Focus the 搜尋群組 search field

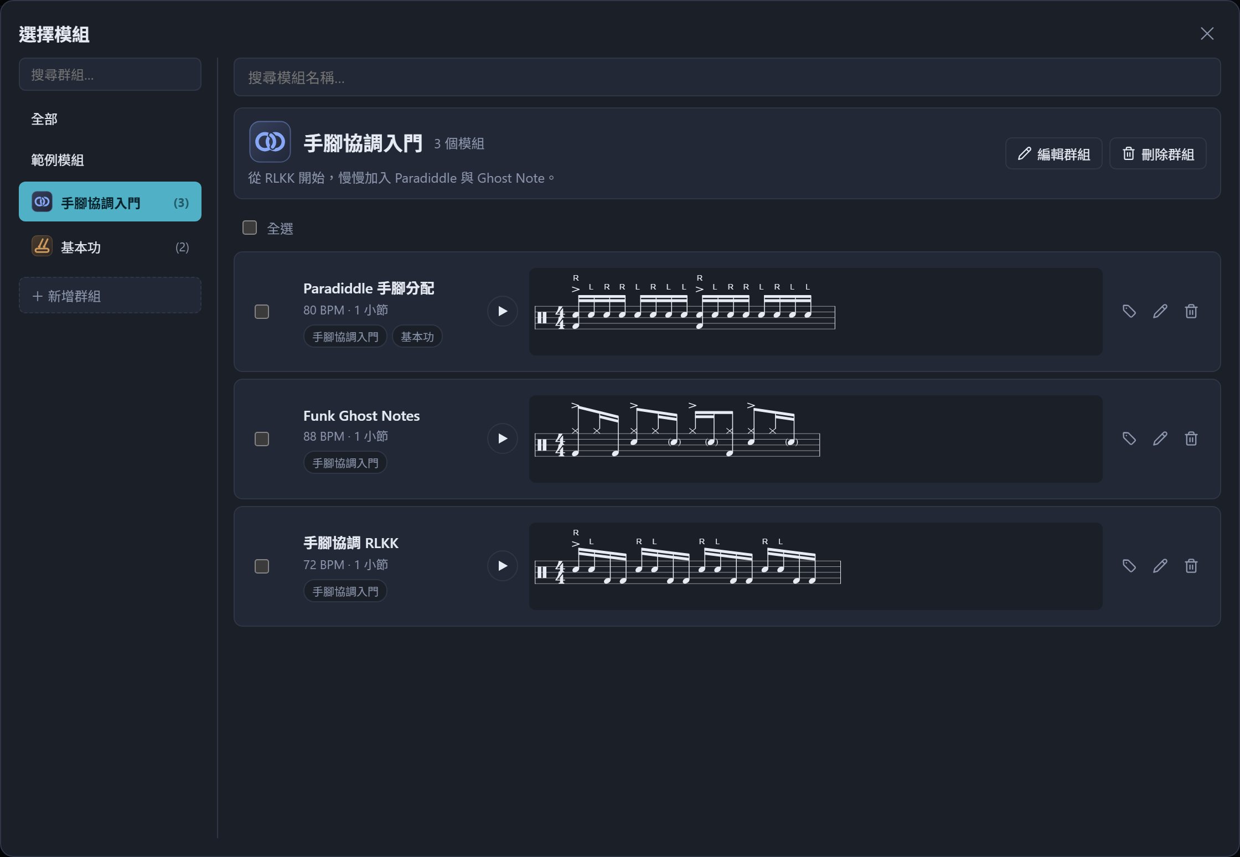(x=110, y=74)
